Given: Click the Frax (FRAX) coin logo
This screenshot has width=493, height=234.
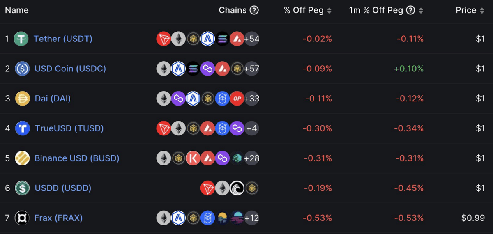Looking at the screenshot, I should [22, 218].
